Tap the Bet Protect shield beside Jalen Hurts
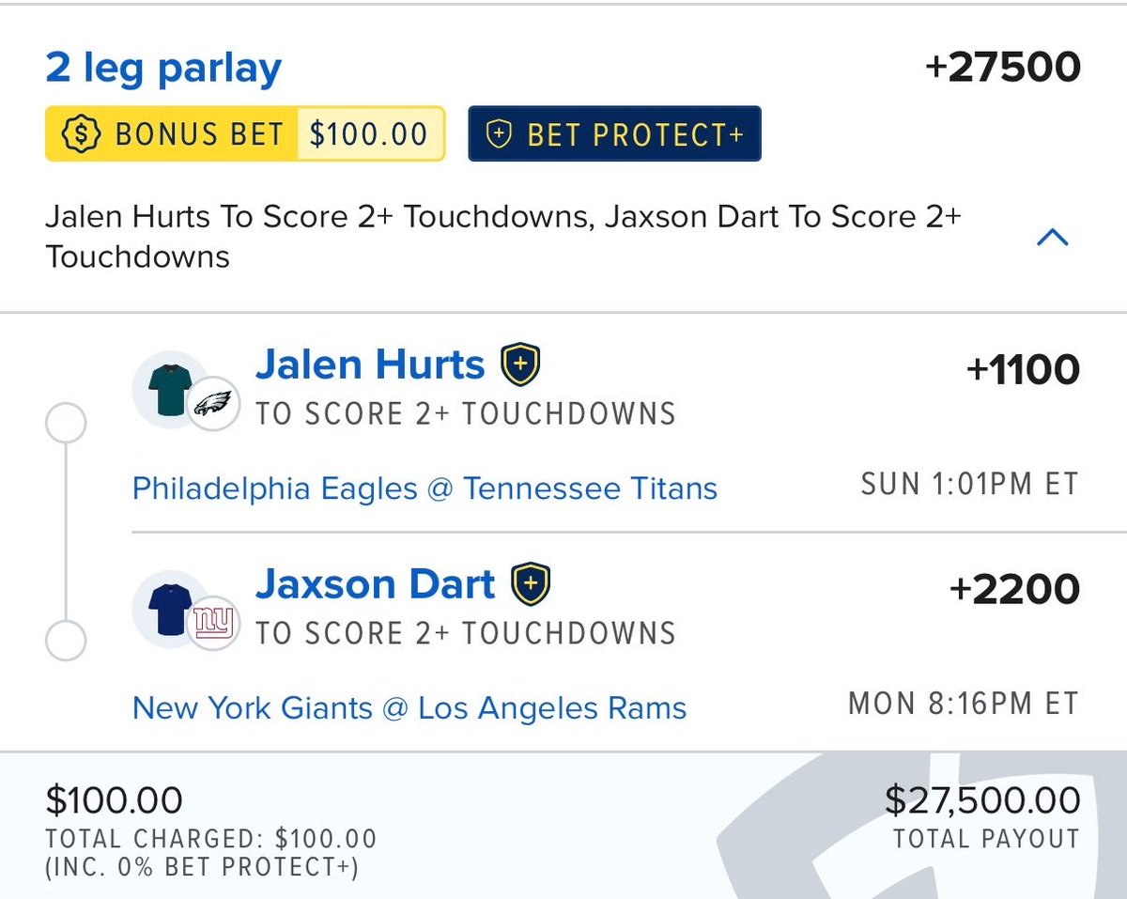 coord(519,364)
